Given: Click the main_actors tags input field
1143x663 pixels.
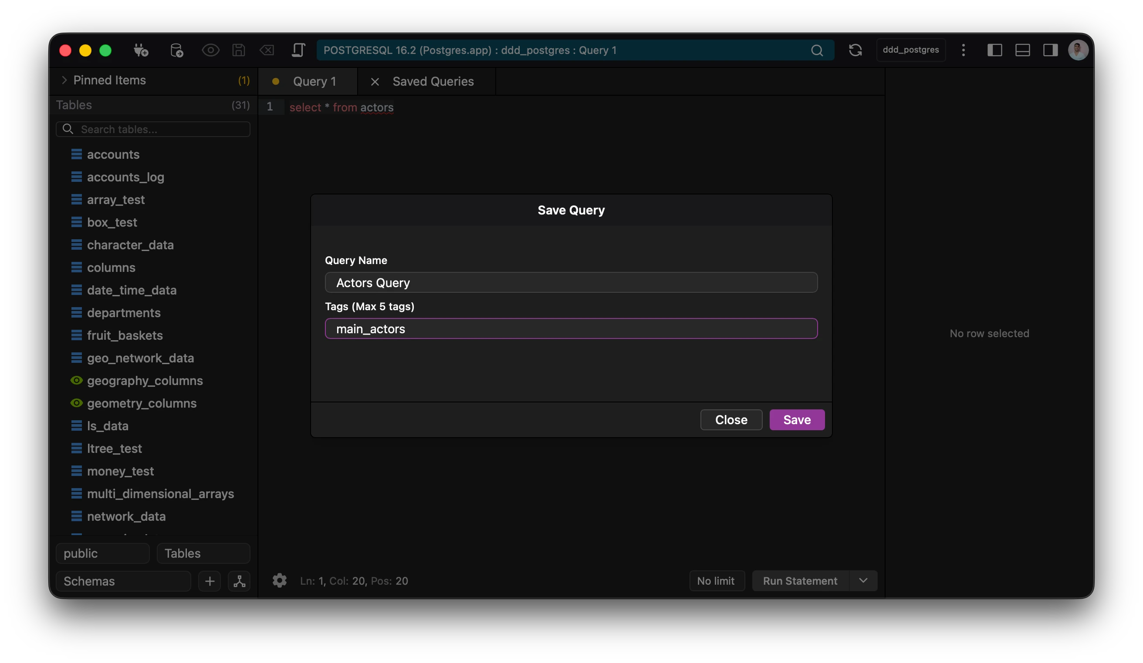Looking at the screenshot, I should (571, 329).
